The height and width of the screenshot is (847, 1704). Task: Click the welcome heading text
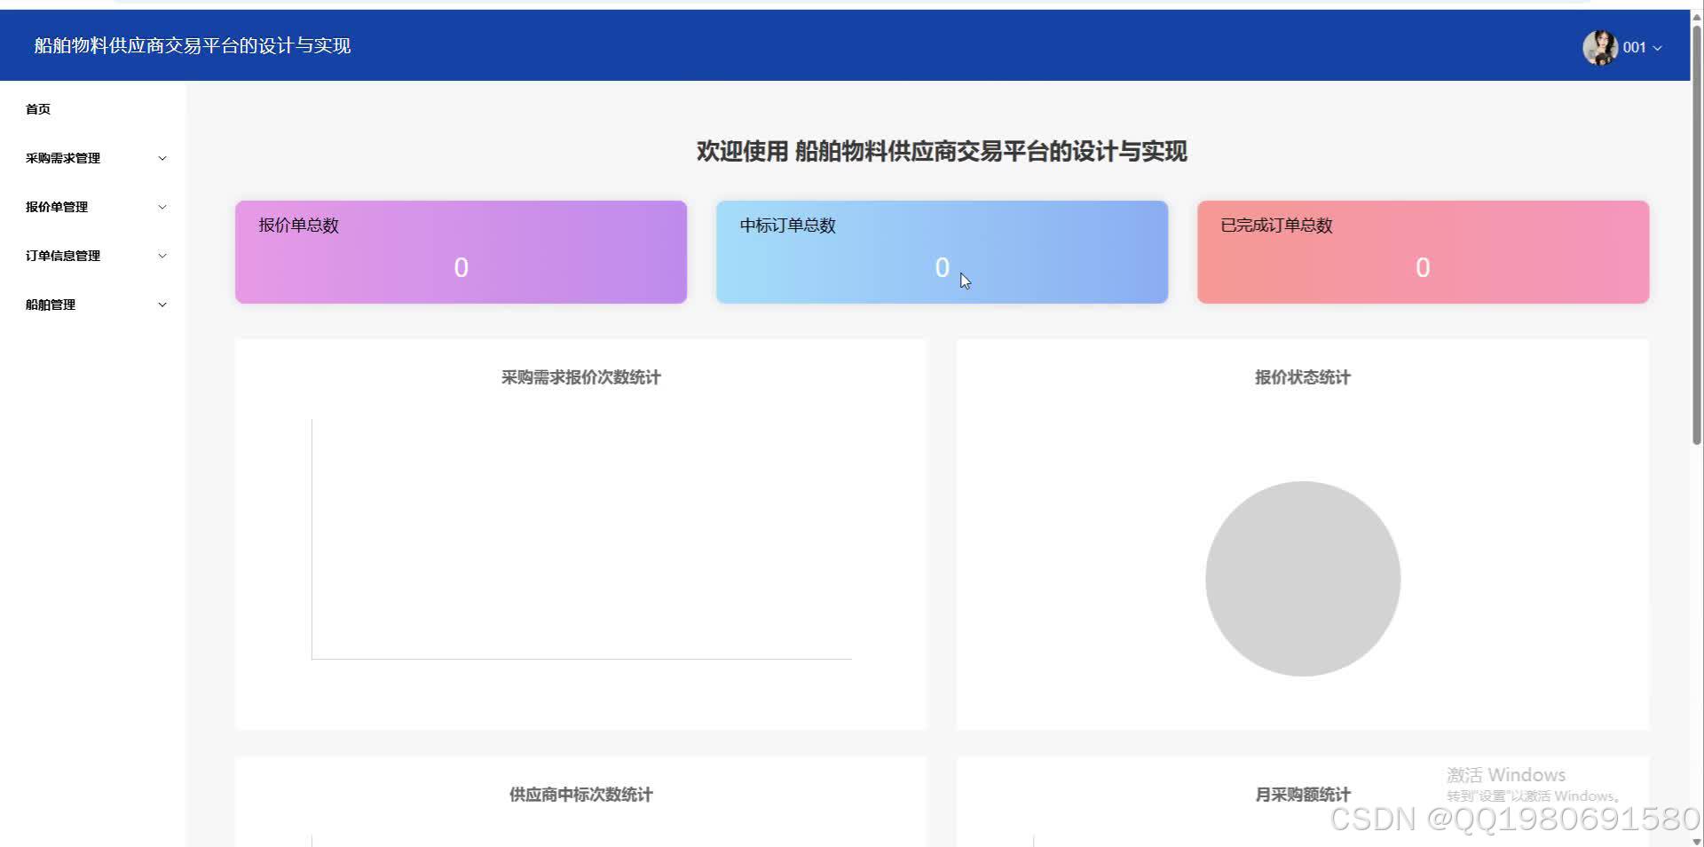click(942, 152)
